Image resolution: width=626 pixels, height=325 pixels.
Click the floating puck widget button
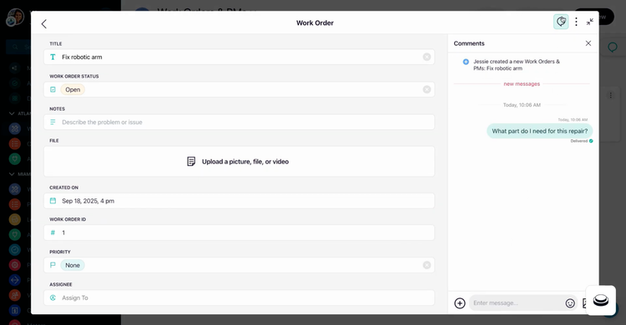click(x=600, y=300)
